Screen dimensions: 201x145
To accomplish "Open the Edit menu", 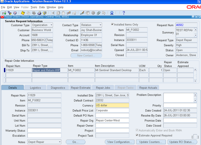I will point(9,7).
